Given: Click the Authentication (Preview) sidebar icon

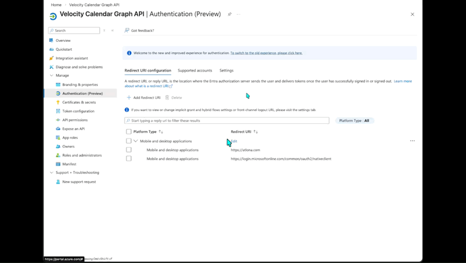Looking at the screenshot, I should click(58, 94).
